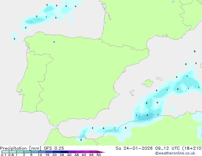
Task: Select the 0.5–1 mm legend color box
Action: [13, 152]
